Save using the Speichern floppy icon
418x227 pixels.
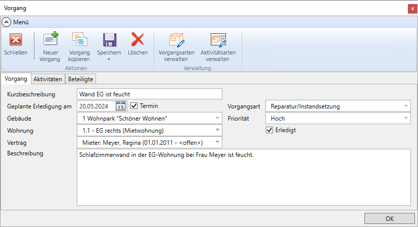(109, 40)
